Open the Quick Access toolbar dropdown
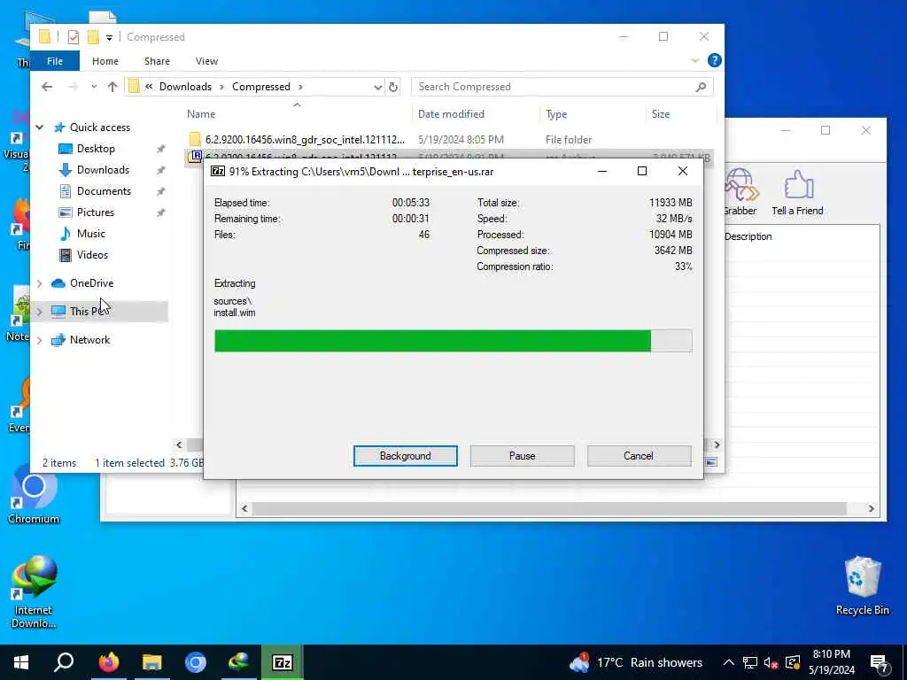Viewport: 907px width, 680px height. tap(109, 37)
